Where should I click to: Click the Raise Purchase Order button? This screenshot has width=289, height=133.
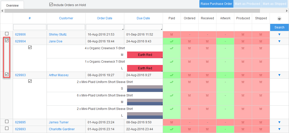216,4
